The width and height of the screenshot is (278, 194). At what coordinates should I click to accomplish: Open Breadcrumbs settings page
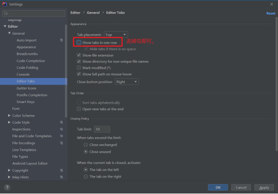pyautogui.click(x=27, y=54)
